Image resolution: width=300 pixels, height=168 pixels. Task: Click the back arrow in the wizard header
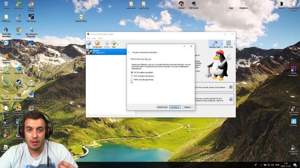tap(129, 52)
